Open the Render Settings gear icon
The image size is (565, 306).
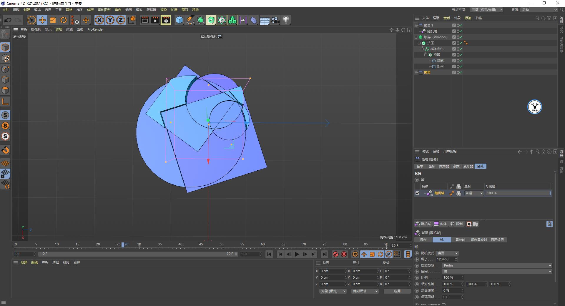(166, 20)
